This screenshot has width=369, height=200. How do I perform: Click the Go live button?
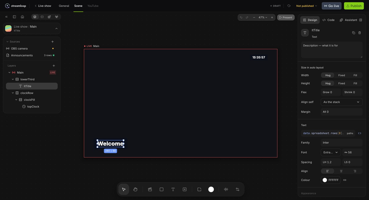pyautogui.click(x=332, y=6)
